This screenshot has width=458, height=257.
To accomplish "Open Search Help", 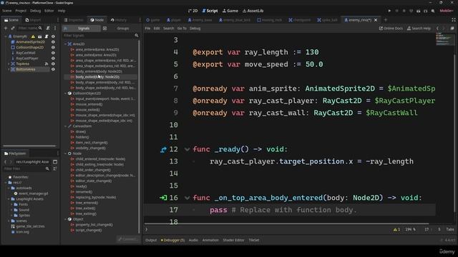I will coord(419,29).
